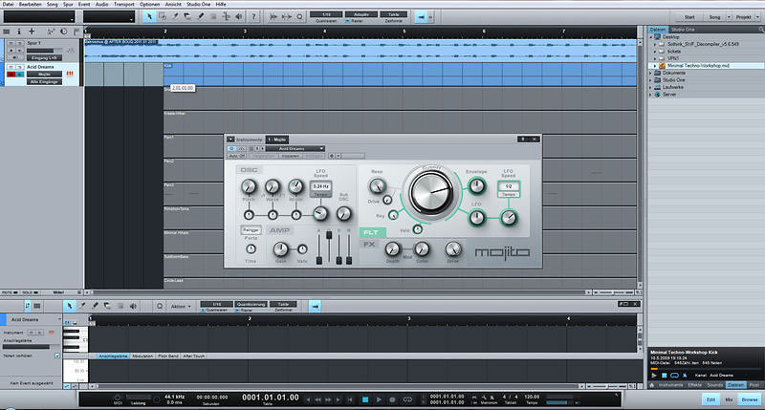This screenshot has height=410, width=765.
Task: Toggle record arm on Acid Dreams track
Action: click(x=11, y=75)
